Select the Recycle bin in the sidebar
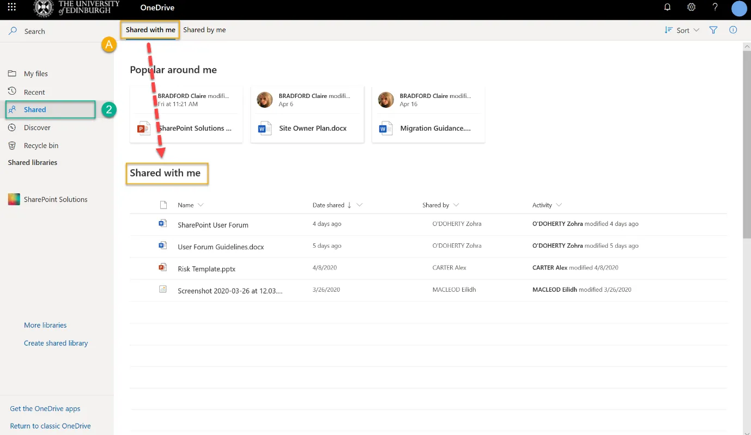 tap(40, 145)
